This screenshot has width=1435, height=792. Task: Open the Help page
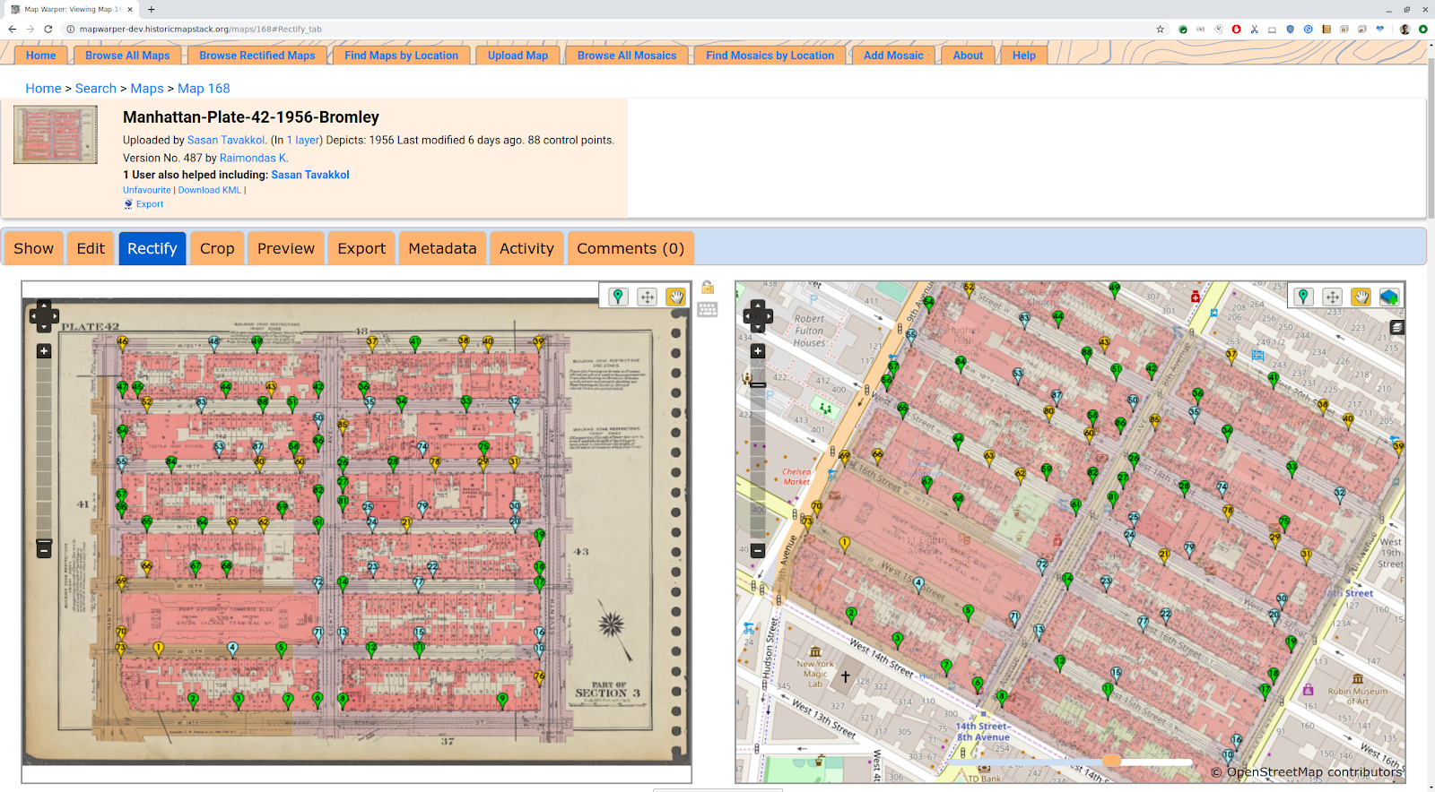coord(1024,56)
